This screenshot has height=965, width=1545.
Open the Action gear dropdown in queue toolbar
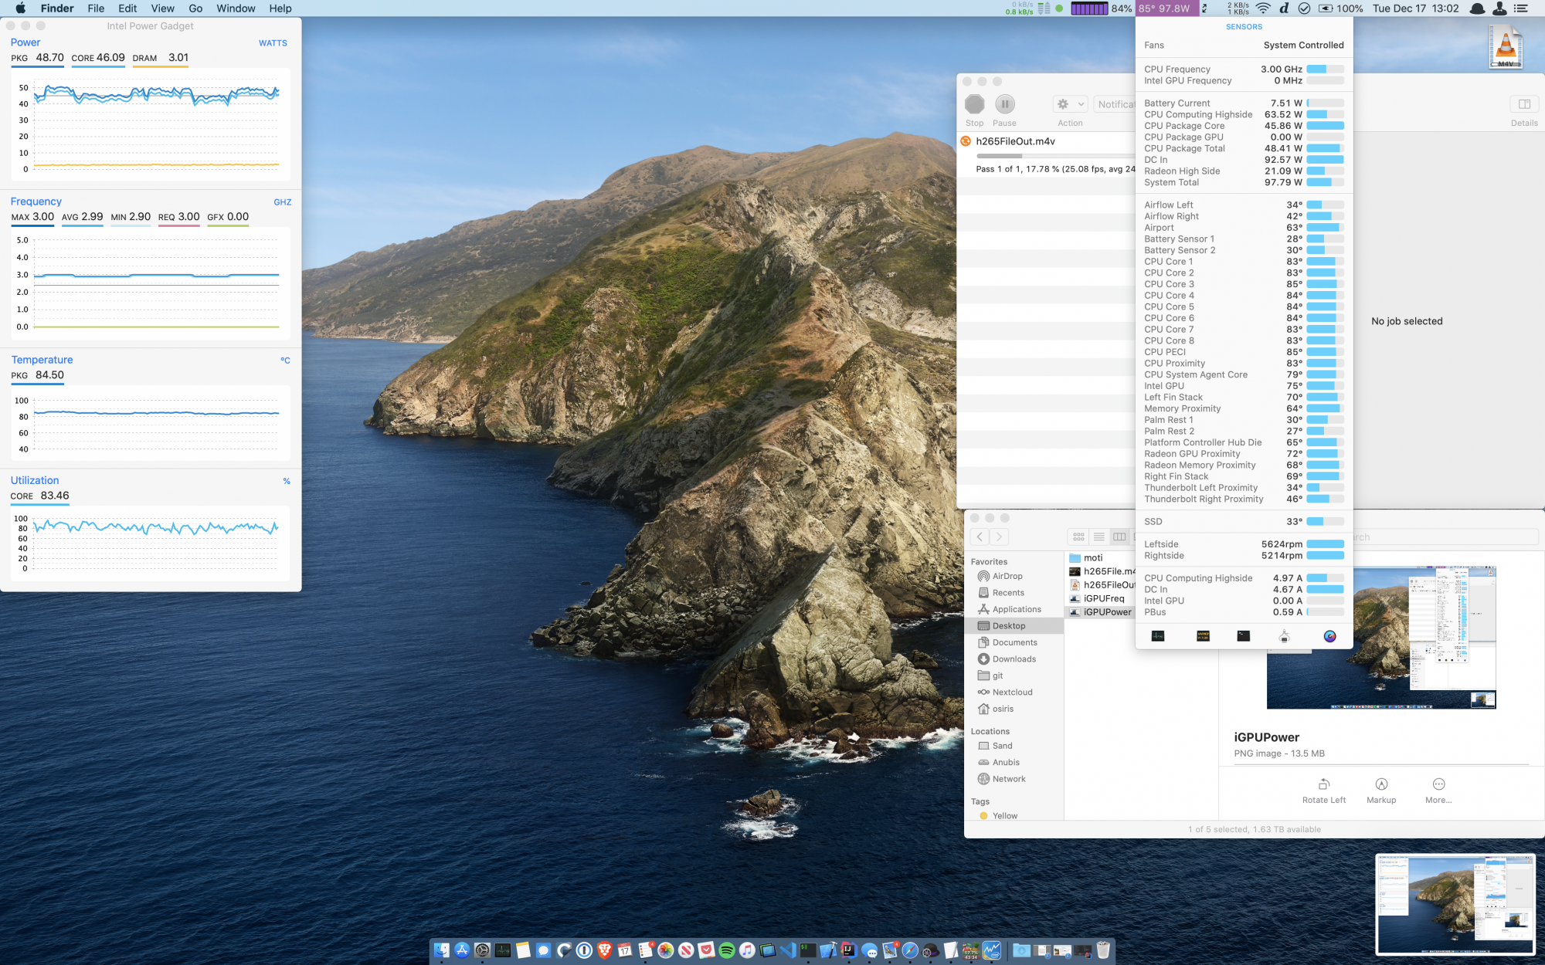pyautogui.click(x=1070, y=104)
